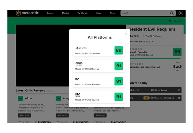Open the $57.39 on Fanatical buy link
The height and width of the screenshot is (133, 193).
pyautogui.click(x=156, y=98)
